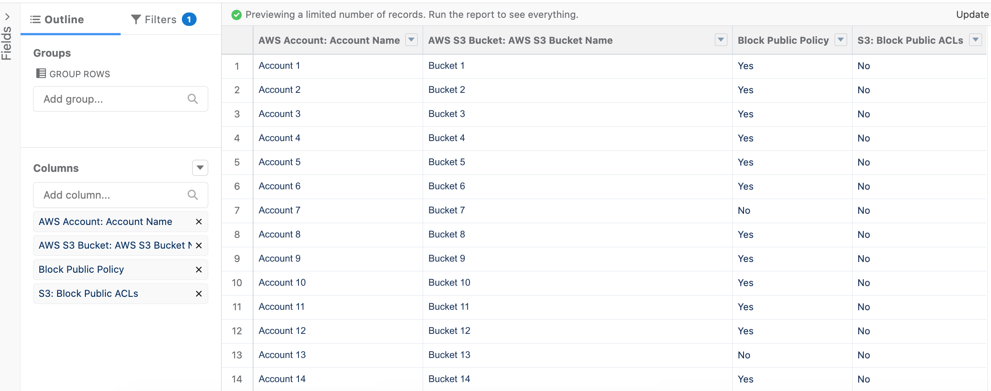Remove the AWS Account: Account Name column

pyautogui.click(x=198, y=221)
